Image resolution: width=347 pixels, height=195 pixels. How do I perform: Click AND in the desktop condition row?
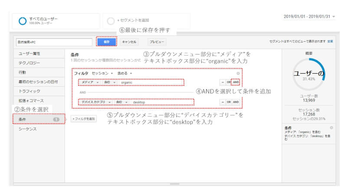tap(236, 102)
